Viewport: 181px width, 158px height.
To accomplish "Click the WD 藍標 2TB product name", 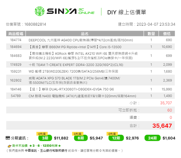I will click(x=73, y=71).
